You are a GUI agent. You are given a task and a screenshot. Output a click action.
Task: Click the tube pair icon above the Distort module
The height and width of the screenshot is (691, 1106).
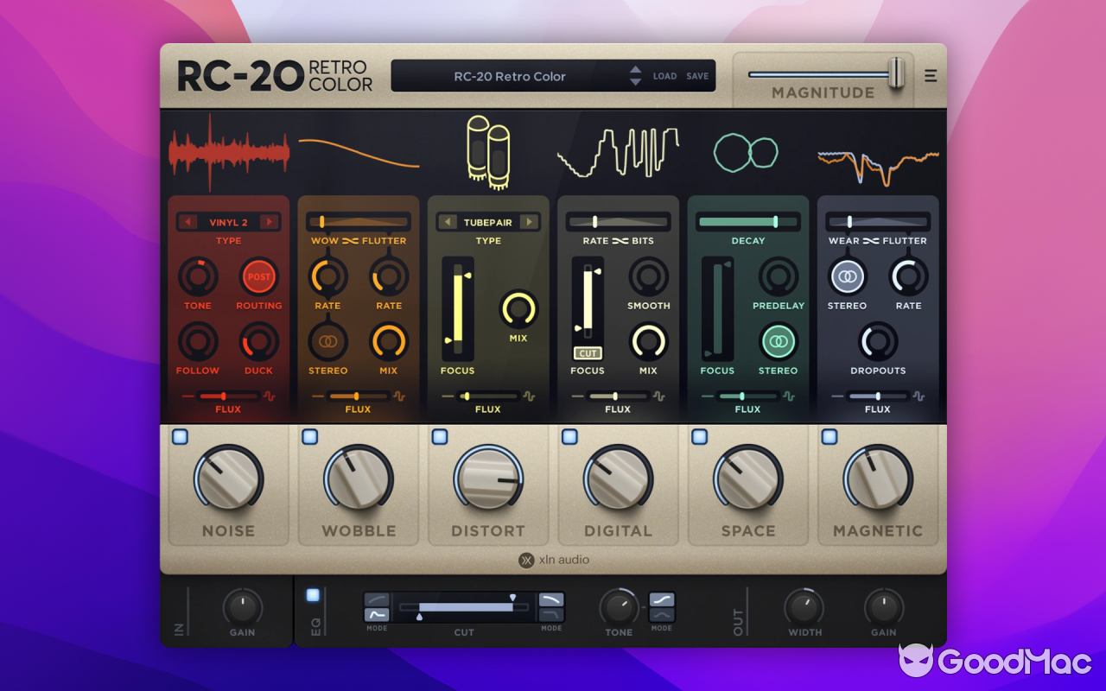(488, 151)
